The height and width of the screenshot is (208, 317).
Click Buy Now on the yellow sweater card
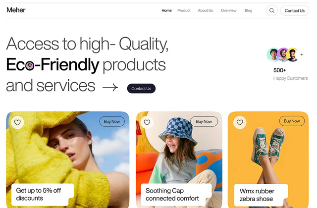[x=112, y=121]
